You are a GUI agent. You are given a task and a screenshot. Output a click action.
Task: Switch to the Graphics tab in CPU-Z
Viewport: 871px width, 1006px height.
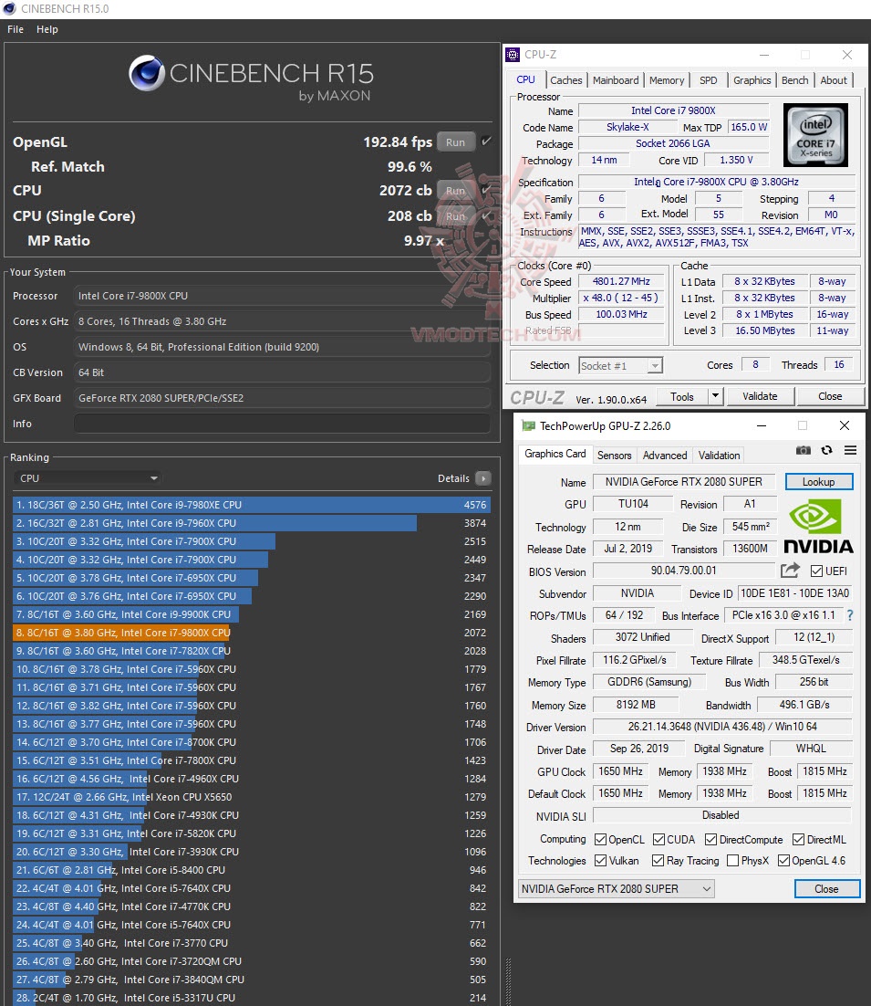752,80
